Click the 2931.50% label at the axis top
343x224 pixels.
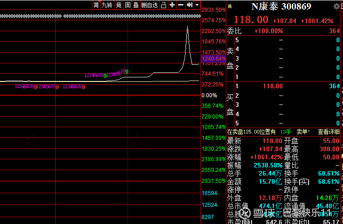pos(213,10)
